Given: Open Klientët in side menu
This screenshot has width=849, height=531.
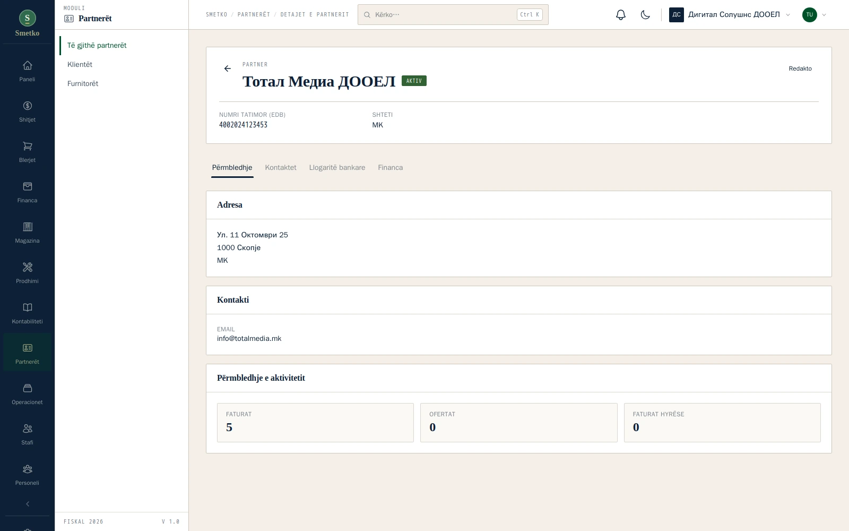Looking at the screenshot, I should coord(80,64).
